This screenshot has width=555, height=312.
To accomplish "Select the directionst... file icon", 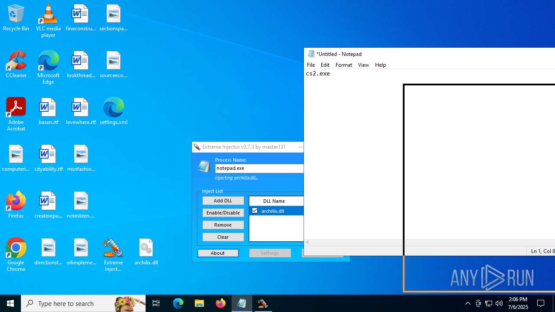I will tap(48, 252).
